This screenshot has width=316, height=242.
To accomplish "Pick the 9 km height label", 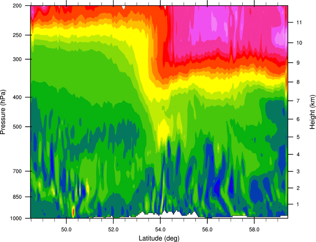I will coord(298,63).
